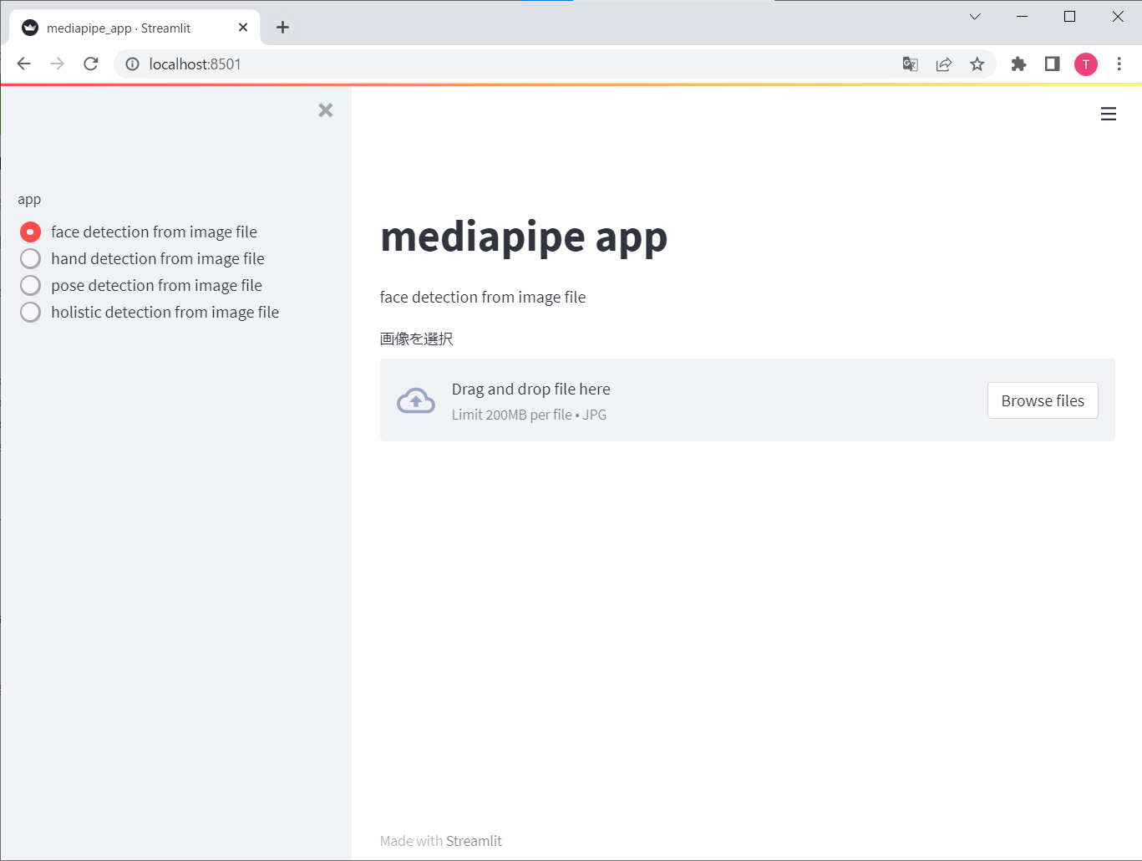Click the Drag and drop file here text

(531, 389)
